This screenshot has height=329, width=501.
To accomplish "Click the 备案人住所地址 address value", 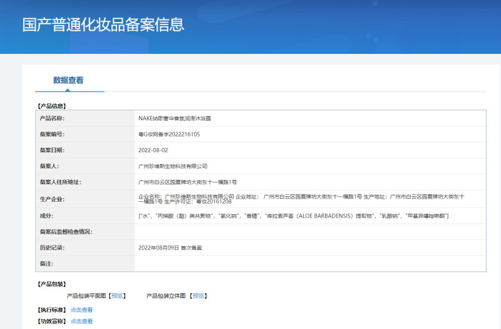I will point(187,182).
